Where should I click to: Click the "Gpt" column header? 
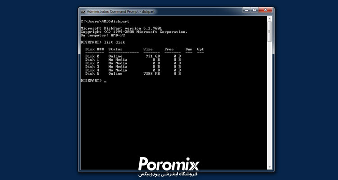point(200,49)
